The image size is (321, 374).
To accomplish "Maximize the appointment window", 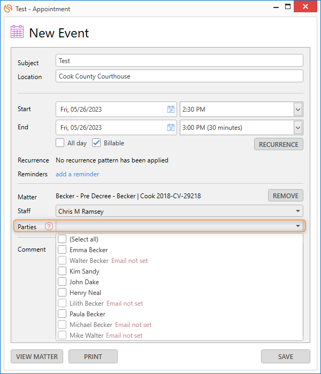I will pos(288,6).
